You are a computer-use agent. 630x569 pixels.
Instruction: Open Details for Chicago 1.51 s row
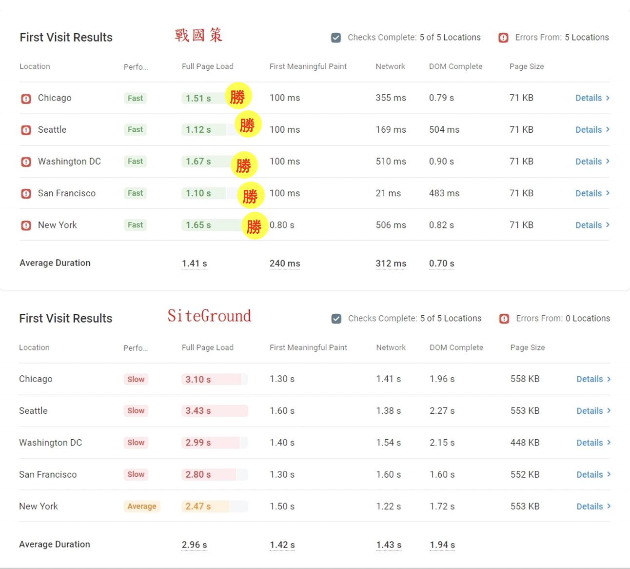pyautogui.click(x=592, y=98)
